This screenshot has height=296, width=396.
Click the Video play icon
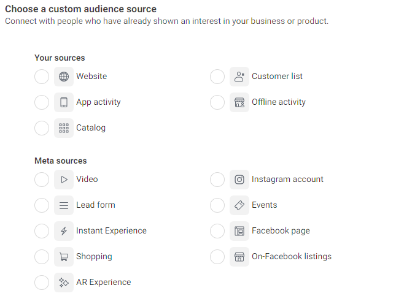coord(64,180)
